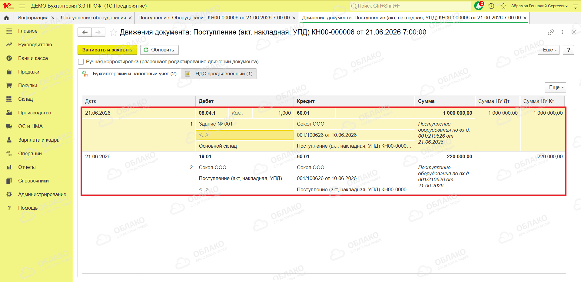The width and height of the screenshot is (581, 282).
Task: Click Администрирование gear icon
Action: [9, 194]
